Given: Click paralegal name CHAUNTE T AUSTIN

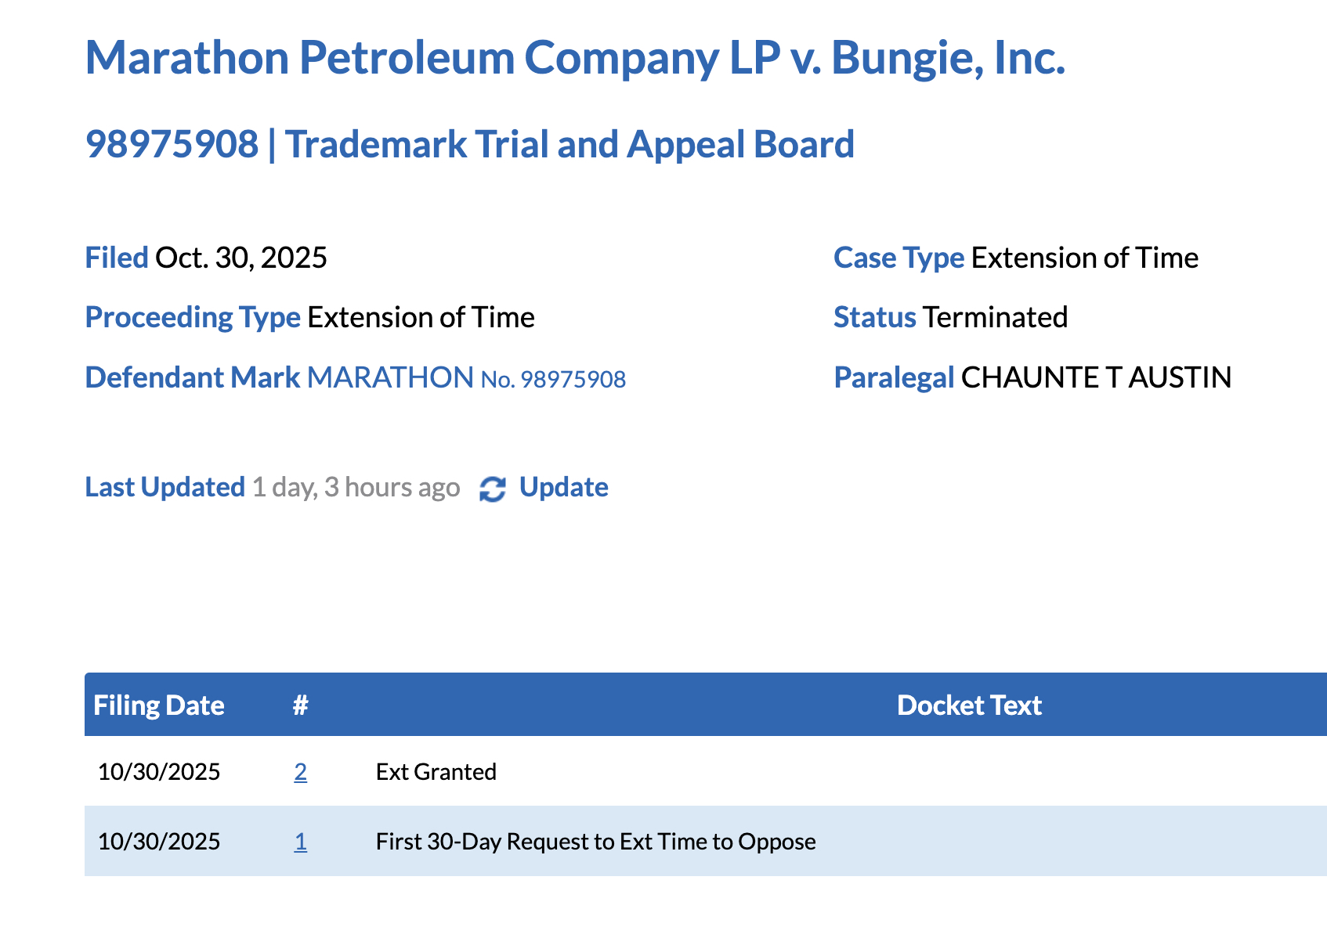Looking at the screenshot, I should [x=1096, y=377].
